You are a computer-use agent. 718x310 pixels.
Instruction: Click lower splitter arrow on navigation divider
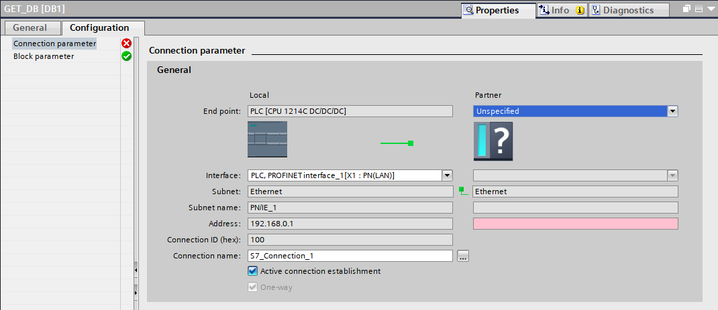136,292
